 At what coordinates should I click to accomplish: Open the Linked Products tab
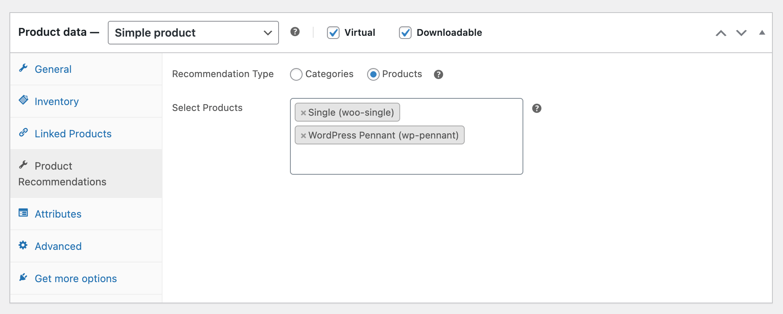[x=73, y=134]
